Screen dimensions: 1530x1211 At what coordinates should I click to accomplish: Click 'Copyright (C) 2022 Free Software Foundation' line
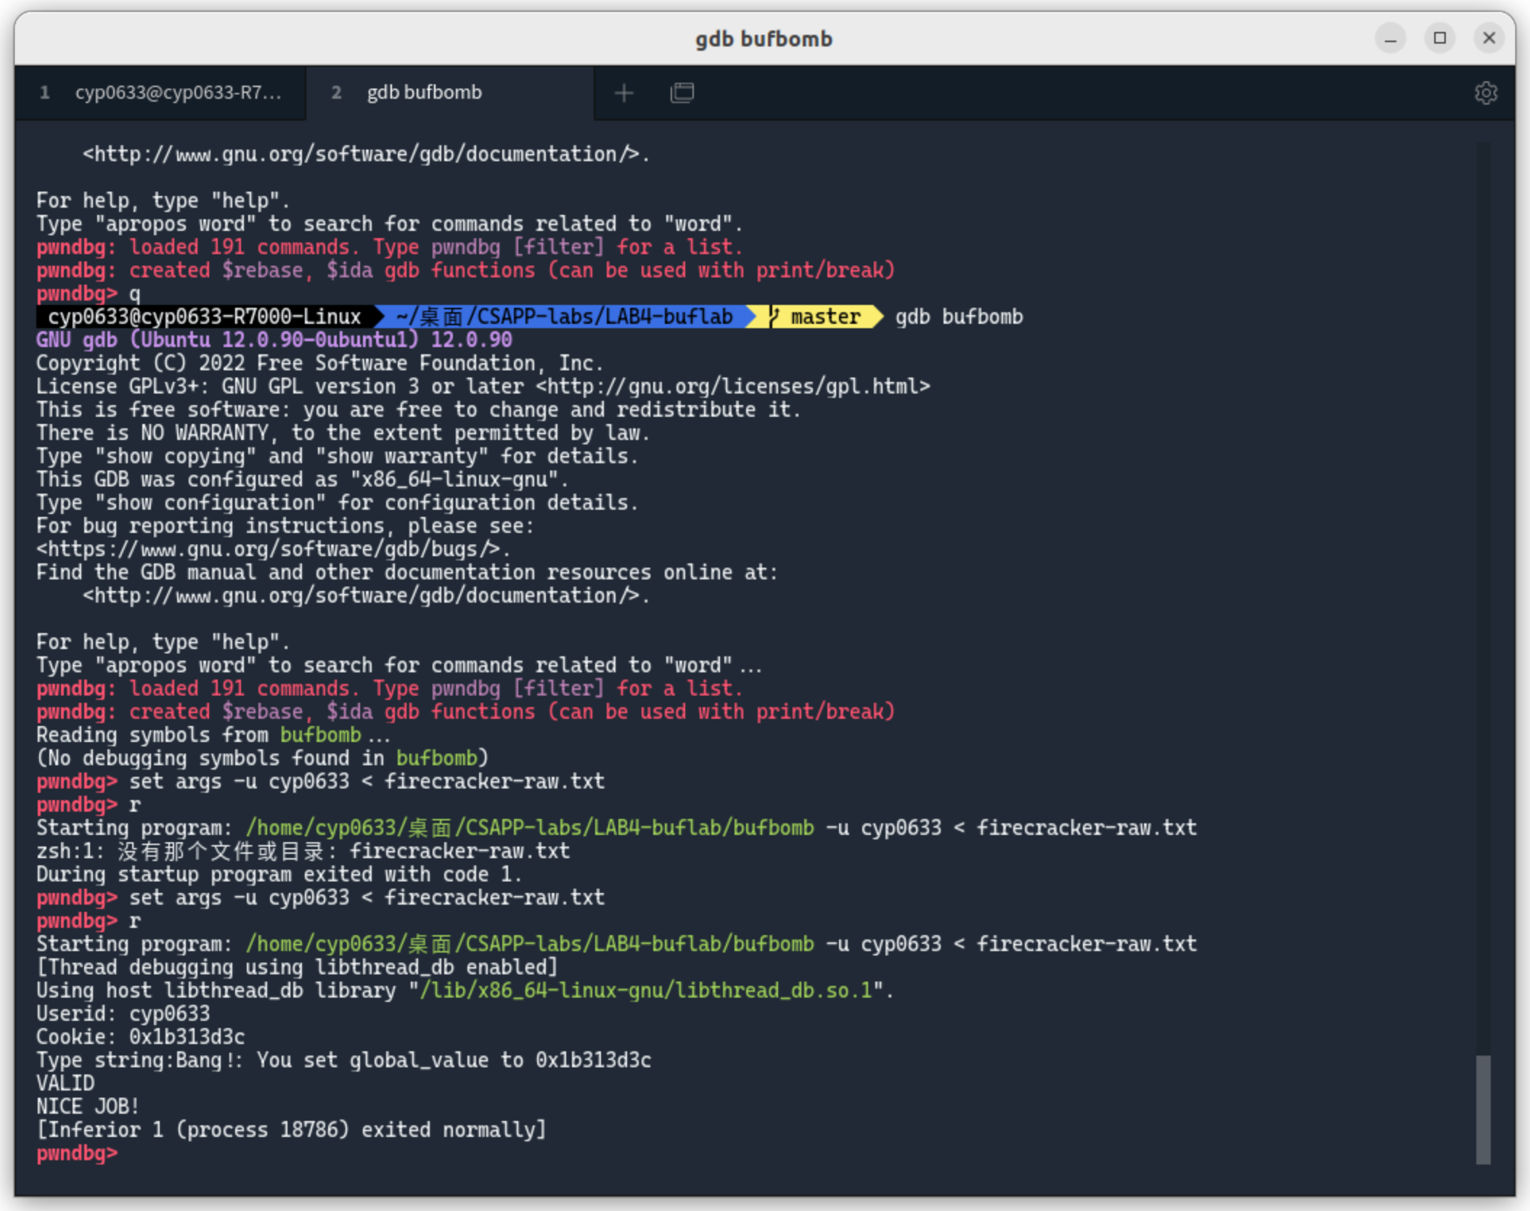click(x=319, y=363)
